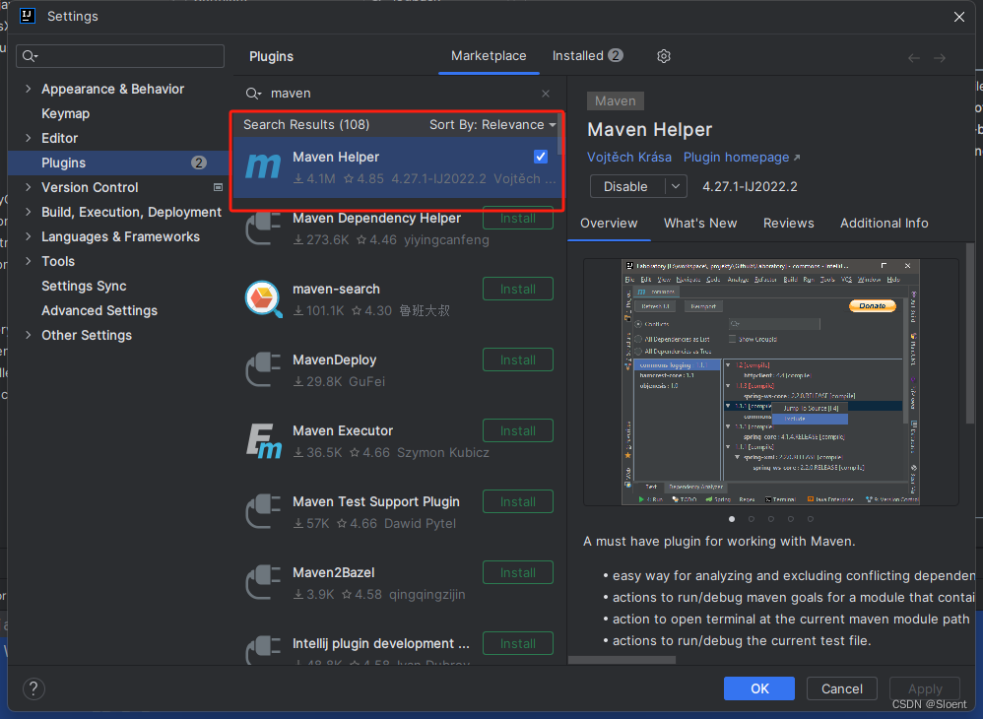Install the Maven2Bazel plugin
983x719 pixels.
pyautogui.click(x=518, y=572)
